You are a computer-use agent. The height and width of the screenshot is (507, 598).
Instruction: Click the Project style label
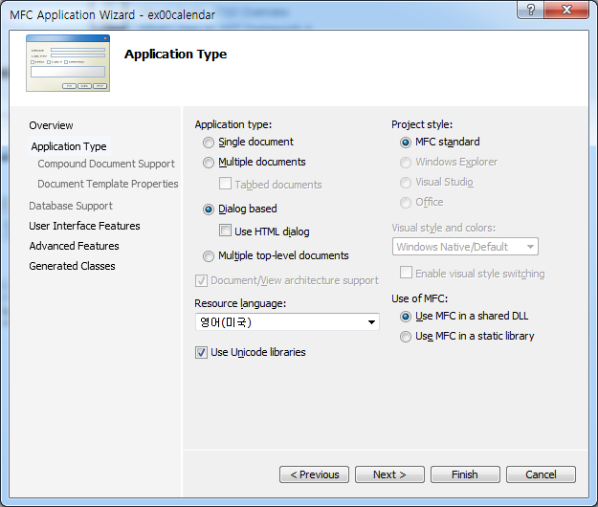[422, 124]
